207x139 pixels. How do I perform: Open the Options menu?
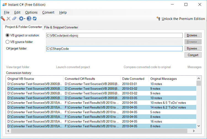point(31,12)
